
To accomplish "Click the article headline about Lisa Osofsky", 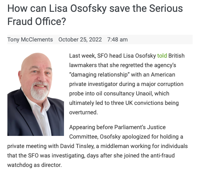I will coord(95,15).
